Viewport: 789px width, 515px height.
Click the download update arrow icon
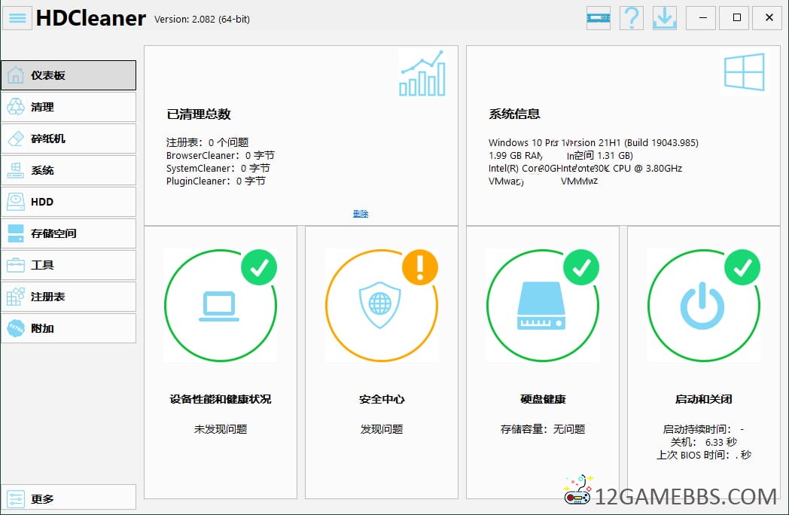665,17
